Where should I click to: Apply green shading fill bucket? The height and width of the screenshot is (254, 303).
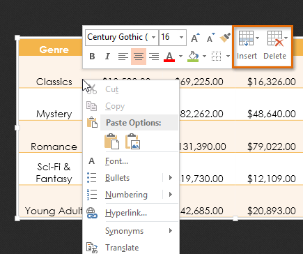tap(193, 57)
